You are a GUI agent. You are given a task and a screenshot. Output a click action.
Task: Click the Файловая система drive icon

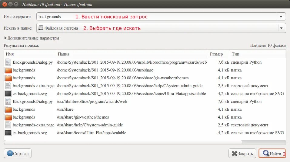pyautogui.click(x=41, y=28)
